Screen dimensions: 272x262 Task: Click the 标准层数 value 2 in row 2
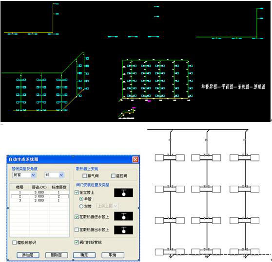coord(58,196)
